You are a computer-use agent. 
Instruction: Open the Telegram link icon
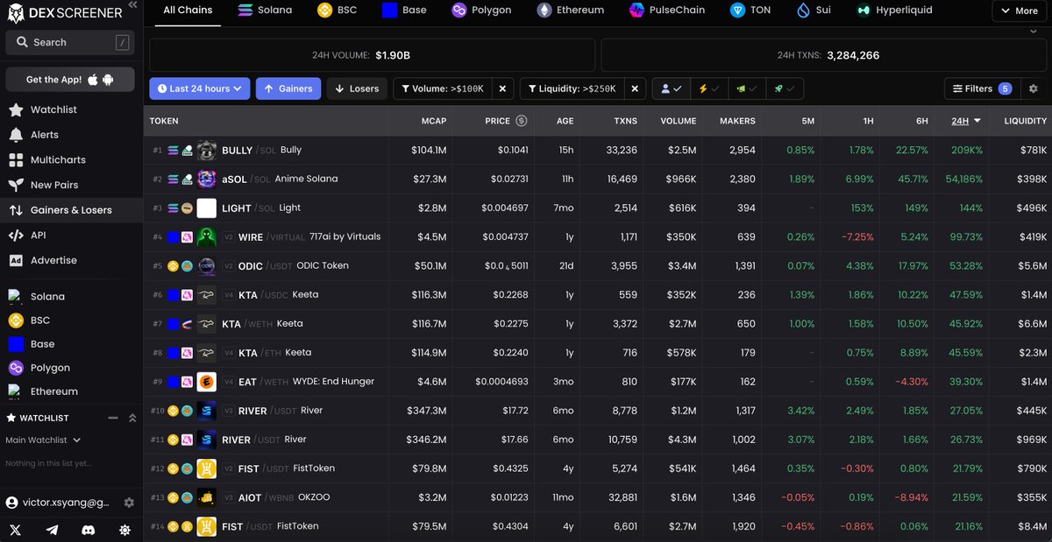tap(52, 530)
